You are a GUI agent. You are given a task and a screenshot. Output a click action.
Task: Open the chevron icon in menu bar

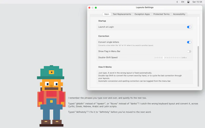(177, 2)
